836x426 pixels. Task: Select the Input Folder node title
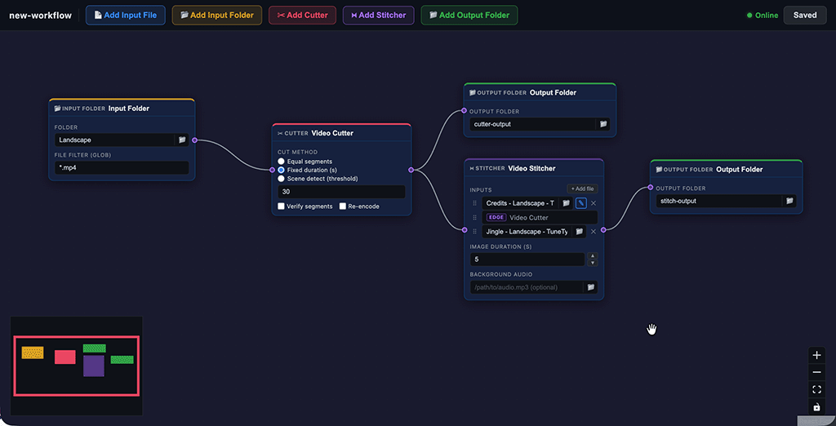128,109
